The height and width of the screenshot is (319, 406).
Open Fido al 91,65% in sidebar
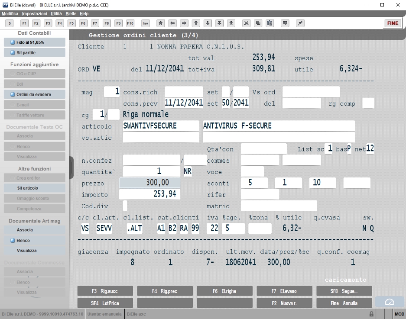34,42
